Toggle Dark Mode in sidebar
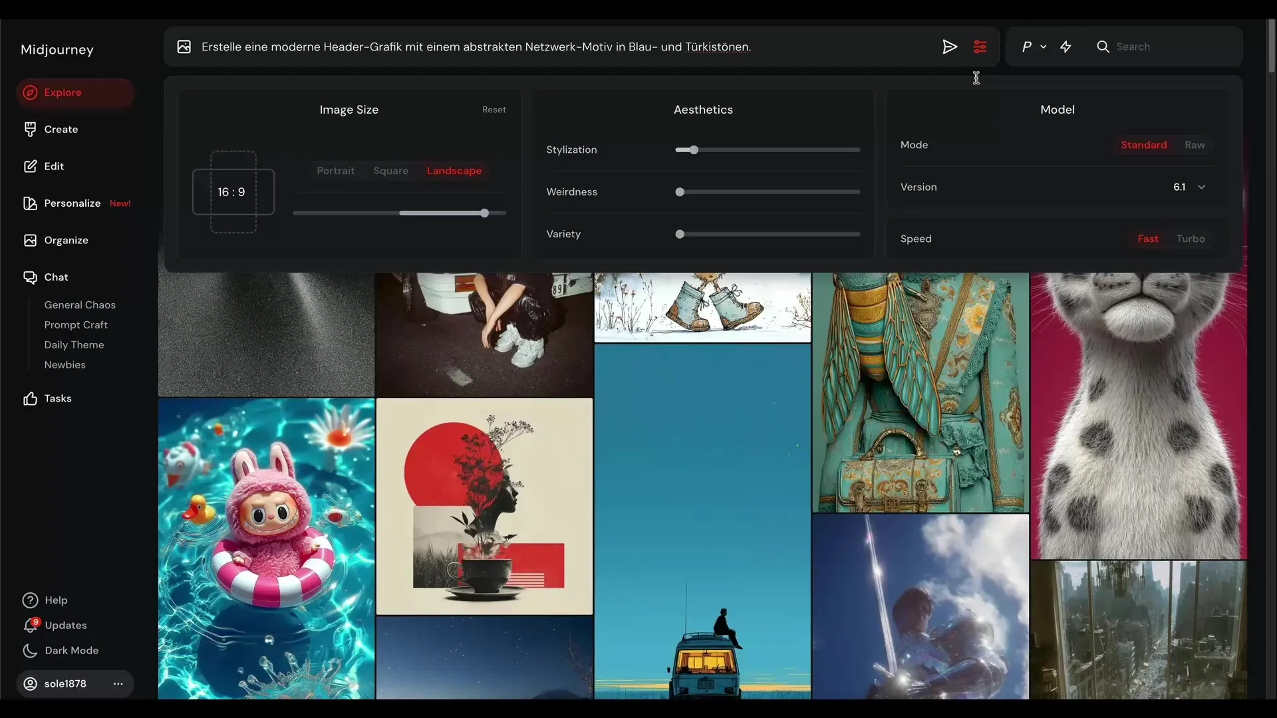Screen dimensions: 1277x718 (x=71, y=650)
